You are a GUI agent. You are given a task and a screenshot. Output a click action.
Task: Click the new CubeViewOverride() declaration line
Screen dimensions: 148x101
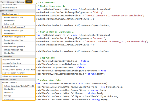(x=72, y=84)
